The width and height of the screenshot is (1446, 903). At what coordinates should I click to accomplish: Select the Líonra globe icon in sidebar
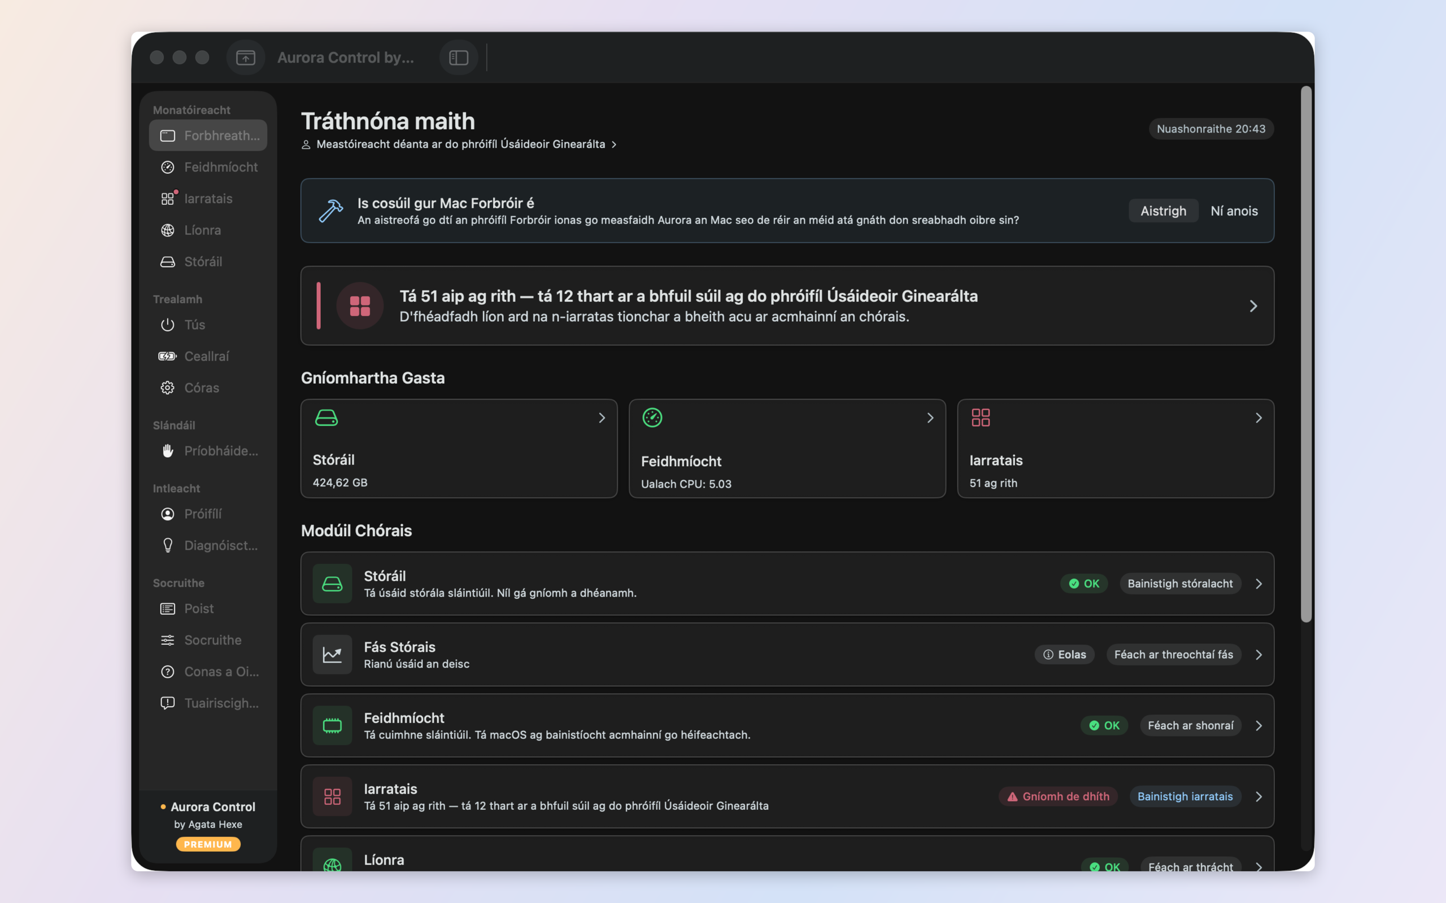168,230
